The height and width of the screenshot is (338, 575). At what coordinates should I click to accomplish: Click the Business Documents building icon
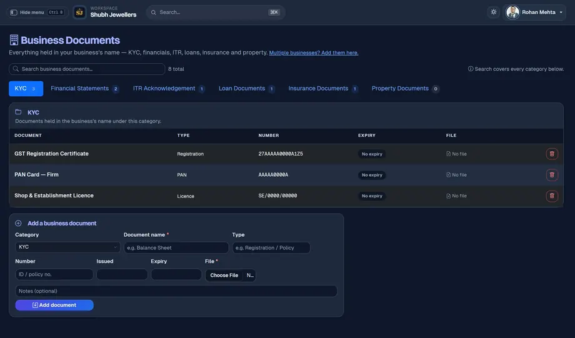click(x=14, y=40)
